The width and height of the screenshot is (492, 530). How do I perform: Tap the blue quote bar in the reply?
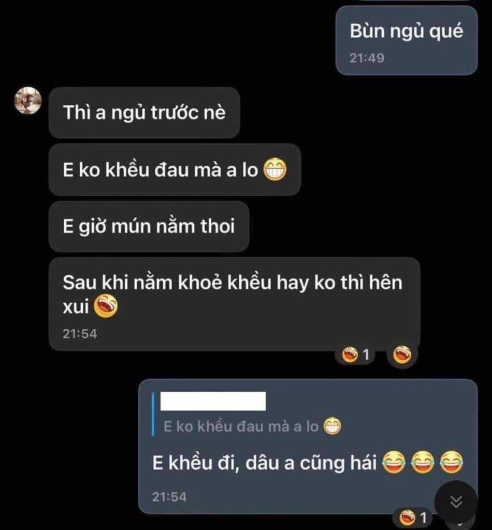153,414
